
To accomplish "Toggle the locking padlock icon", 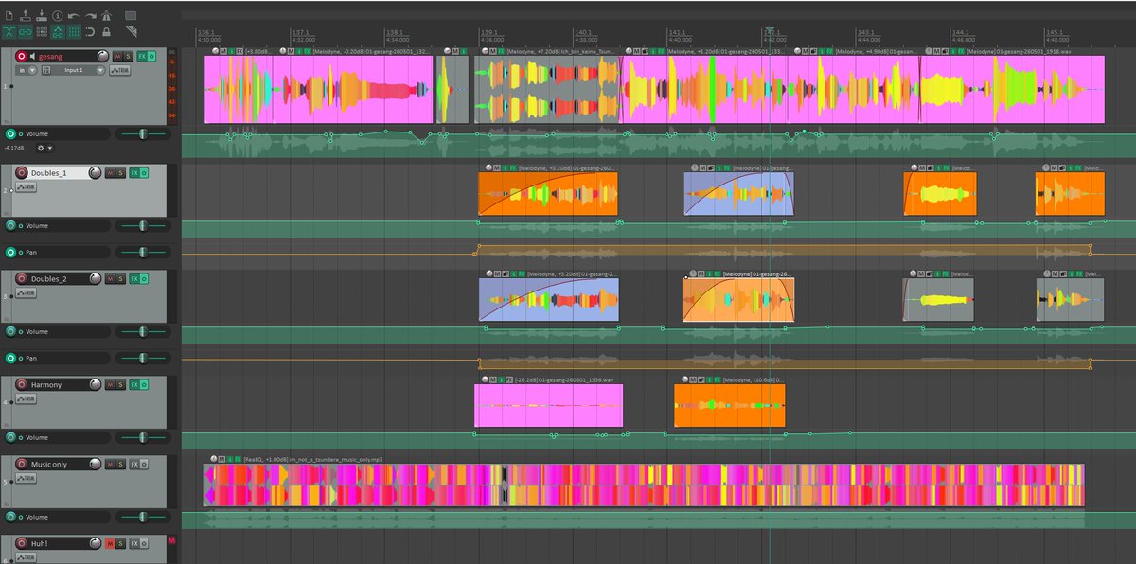I will 106,32.
